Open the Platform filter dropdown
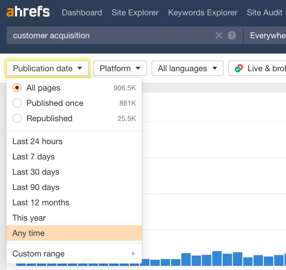Image resolution: width=286 pixels, height=270 pixels. [x=120, y=69]
